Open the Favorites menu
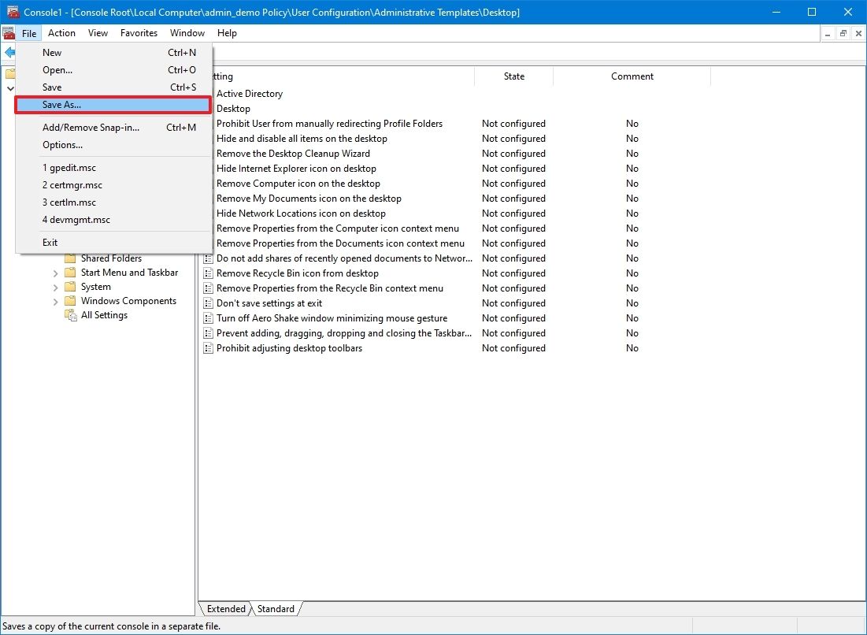867x635 pixels. [x=139, y=33]
